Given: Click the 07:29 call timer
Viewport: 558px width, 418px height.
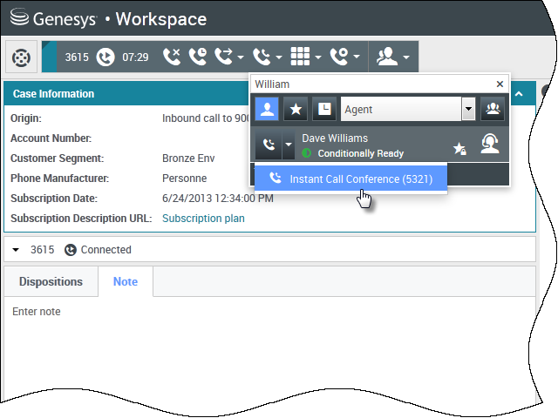Looking at the screenshot, I should [x=135, y=57].
